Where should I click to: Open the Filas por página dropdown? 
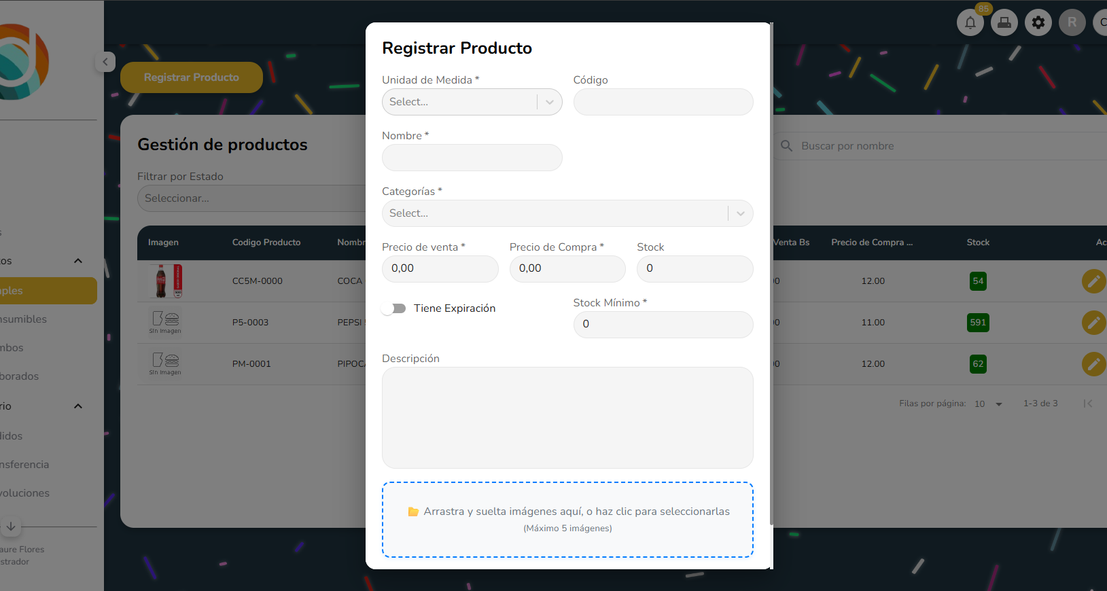pyautogui.click(x=989, y=404)
